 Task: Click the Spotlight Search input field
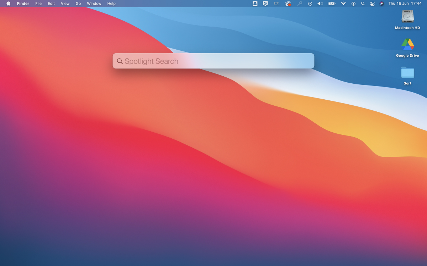point(213,61)
